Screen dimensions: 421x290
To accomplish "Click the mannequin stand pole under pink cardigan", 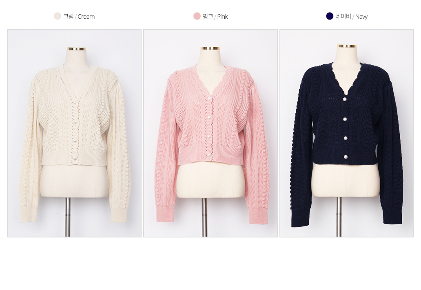I will point(205,217).
